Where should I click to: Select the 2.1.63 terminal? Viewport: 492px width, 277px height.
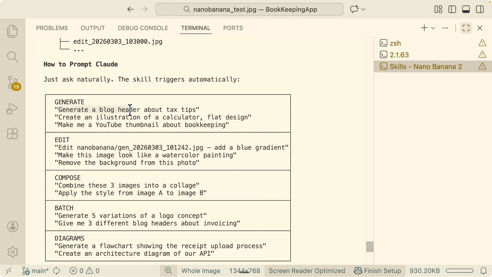point(433,55)
